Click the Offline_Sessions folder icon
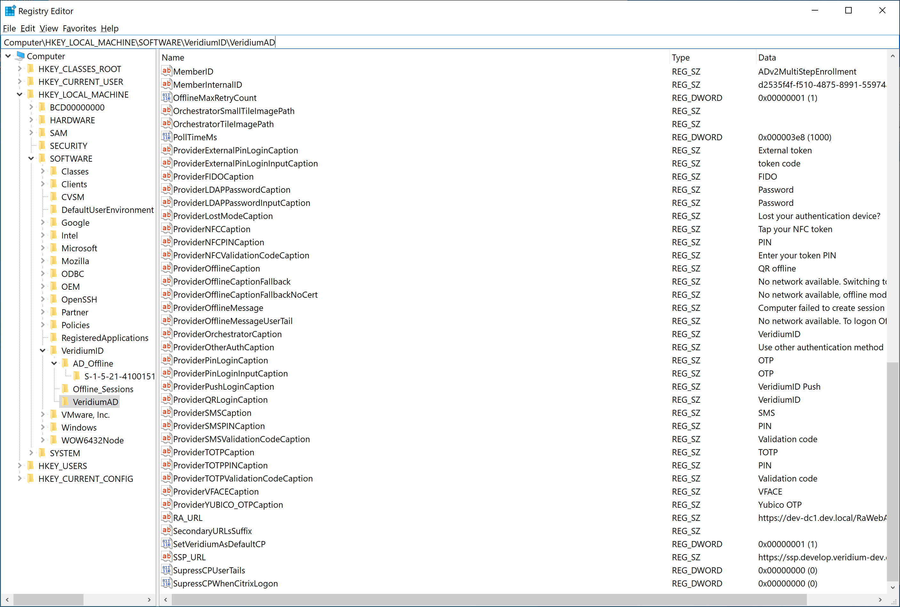The image size is (900, 607). (65, 389)
